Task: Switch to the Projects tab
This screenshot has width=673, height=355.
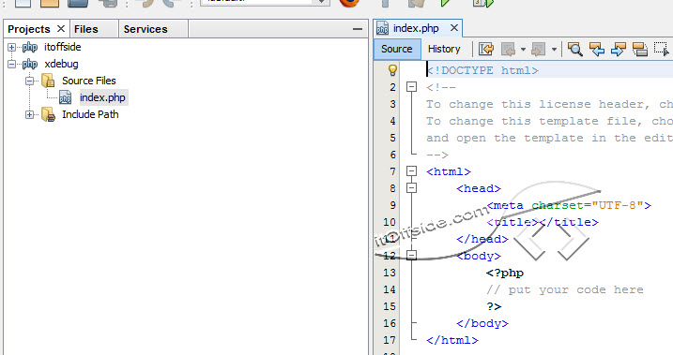Action: tap(29, 29)
